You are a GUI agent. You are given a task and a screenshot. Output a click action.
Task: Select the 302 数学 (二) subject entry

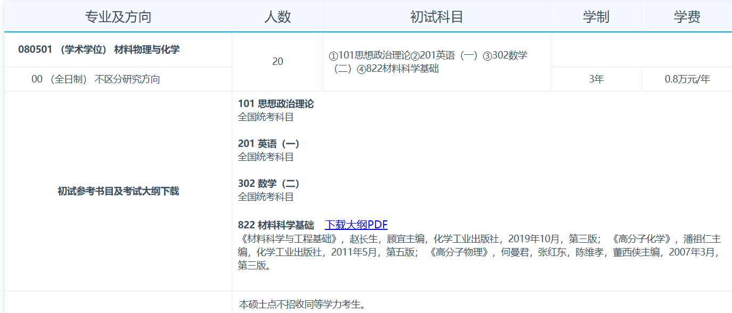click(269, 184)
